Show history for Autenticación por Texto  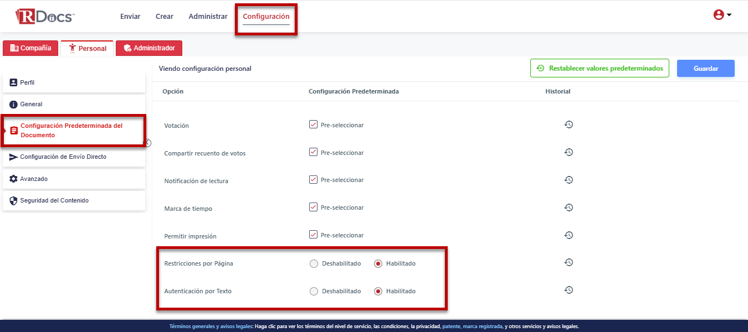[x=568, y=290]
